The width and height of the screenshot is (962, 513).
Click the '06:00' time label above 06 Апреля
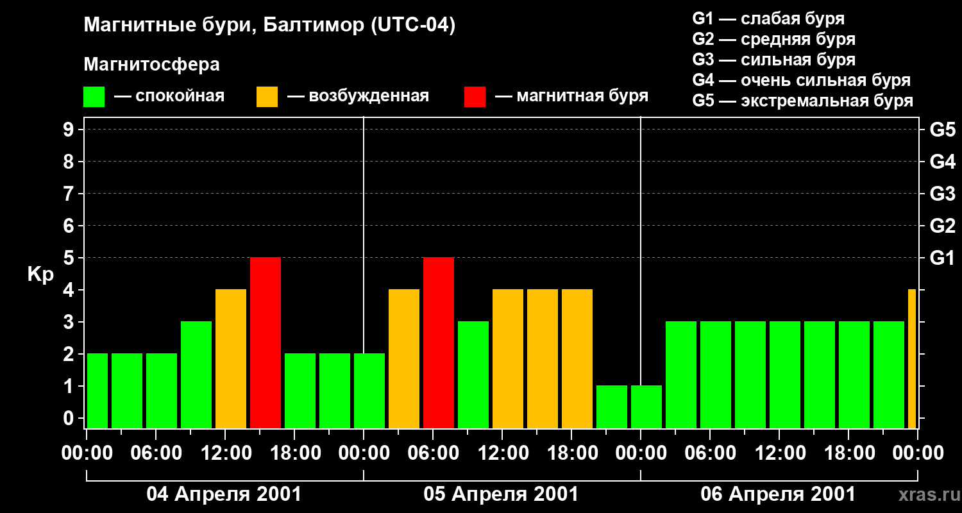711,453
